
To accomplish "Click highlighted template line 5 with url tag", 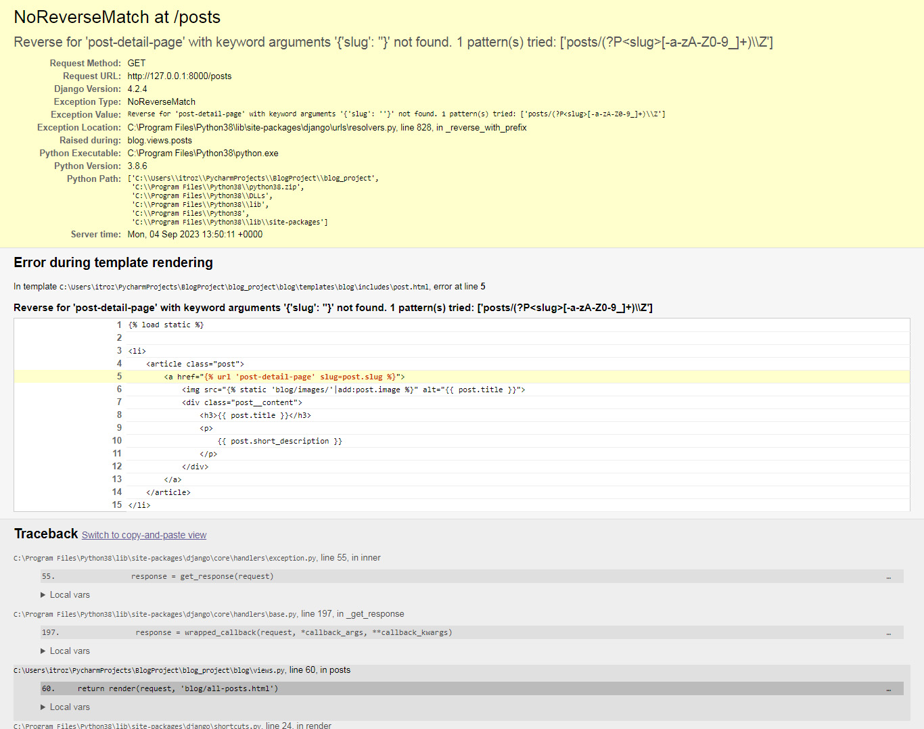I will [x=284, y=377].
